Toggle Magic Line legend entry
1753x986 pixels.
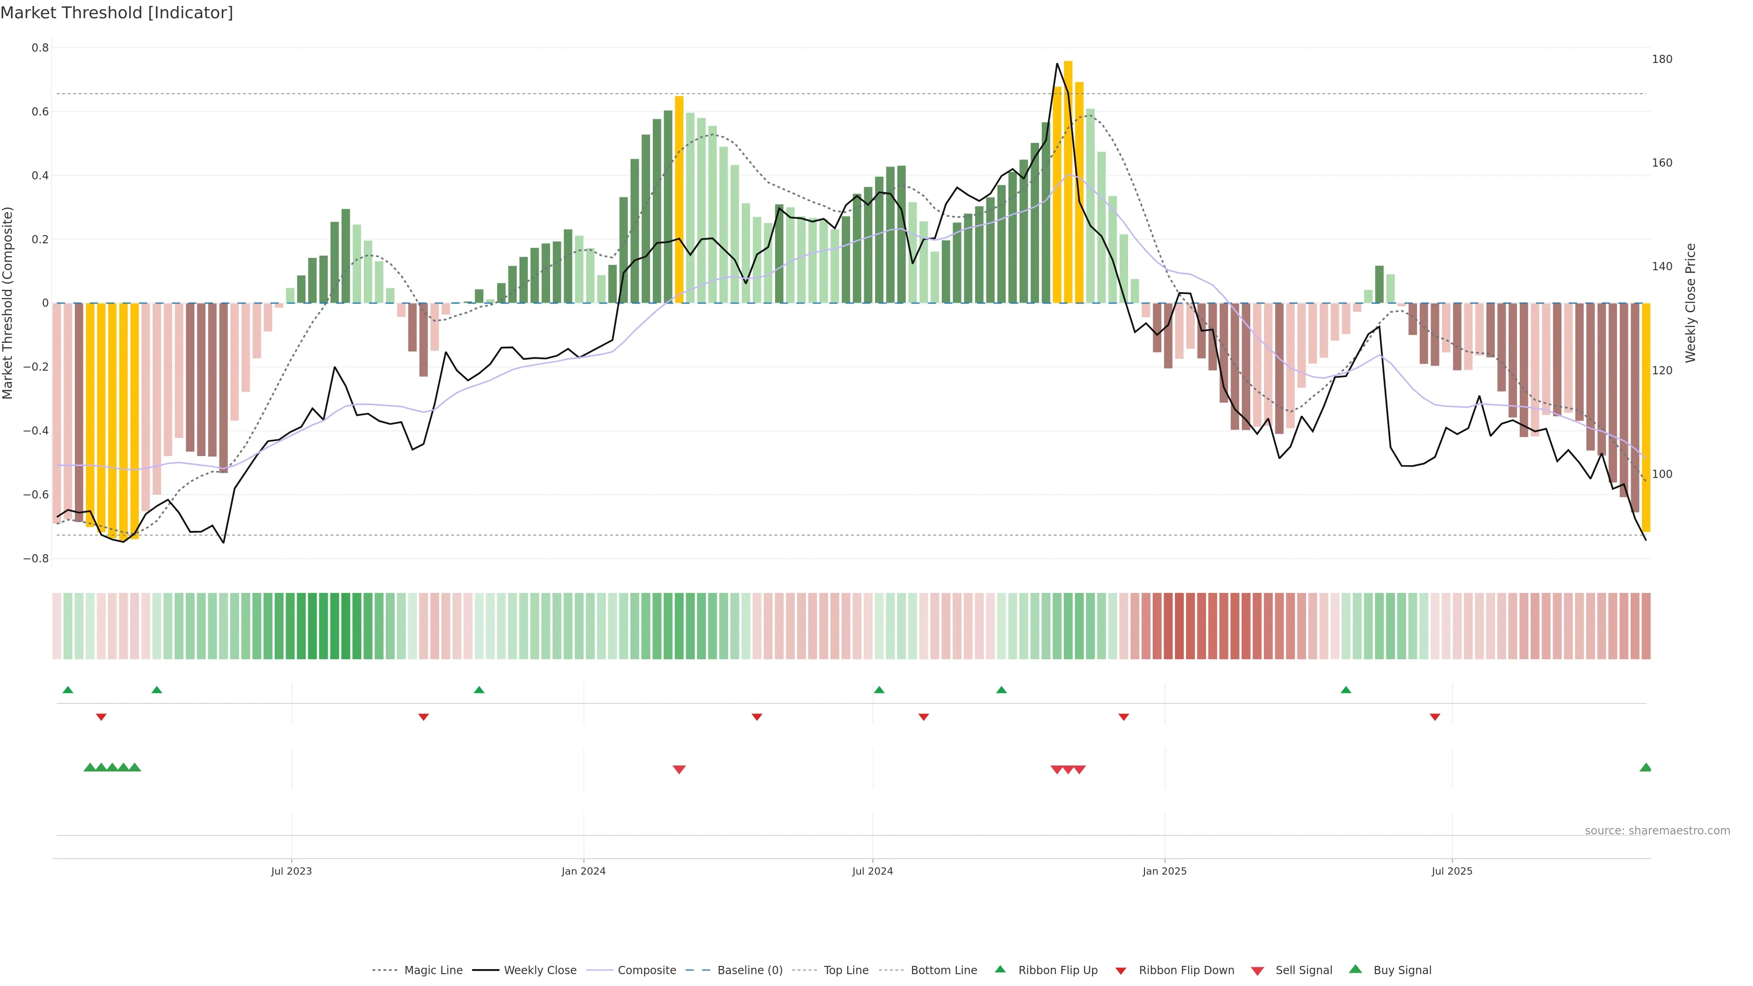433,970
